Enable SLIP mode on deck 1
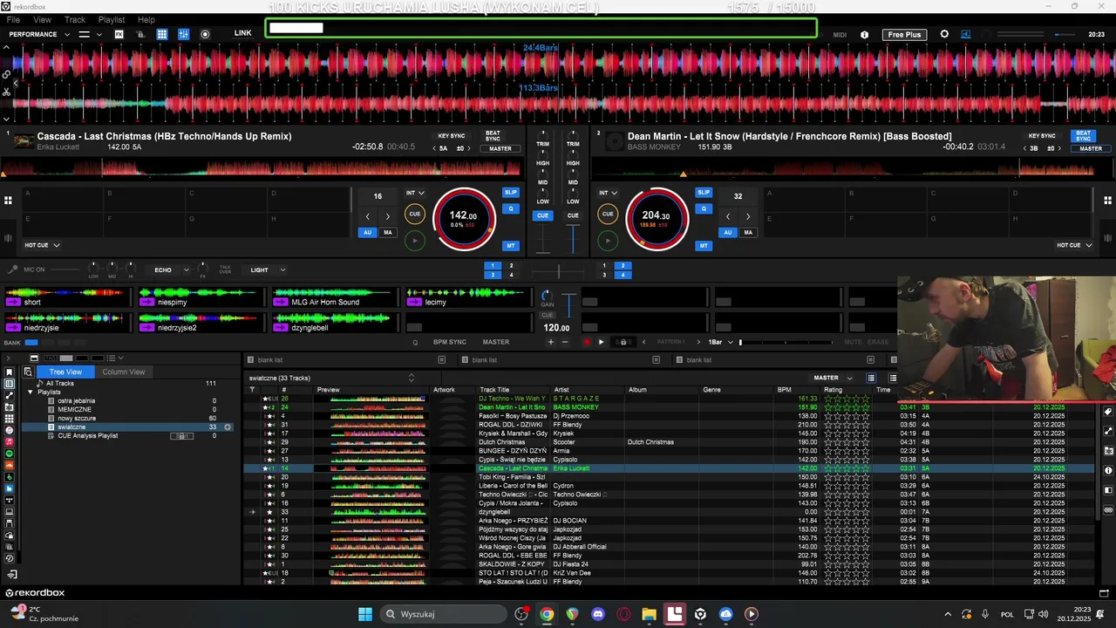The width and height of the screenshot is (1116, 628). tap(511, 192)
